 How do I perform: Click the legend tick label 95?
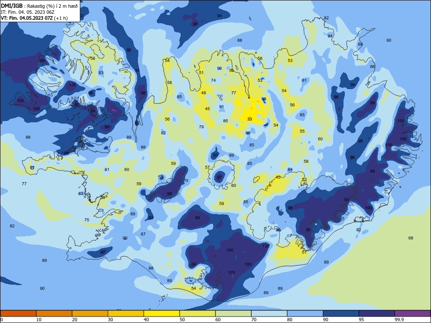[362, 320]
